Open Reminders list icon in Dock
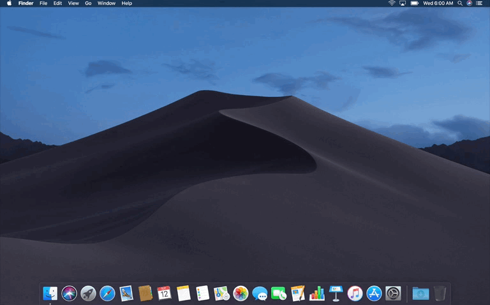This screenshot has width=490, height=305. (202, 294)
